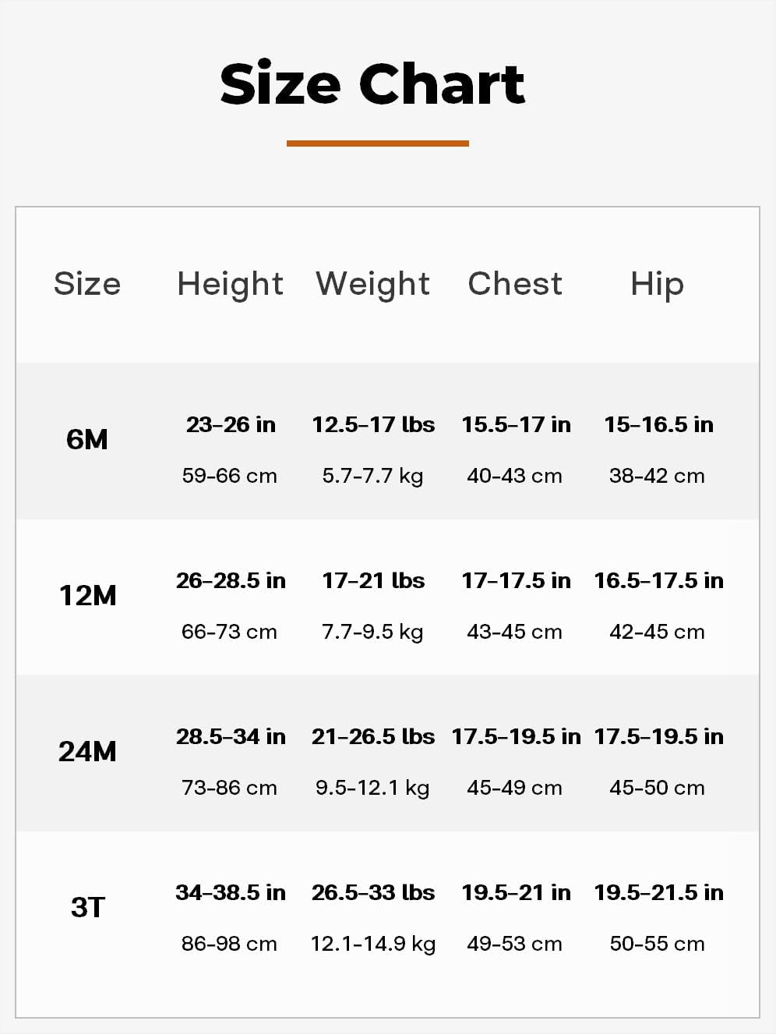Select the Height column header
This screenshot has height=1035, width=776.
(230, 284)
